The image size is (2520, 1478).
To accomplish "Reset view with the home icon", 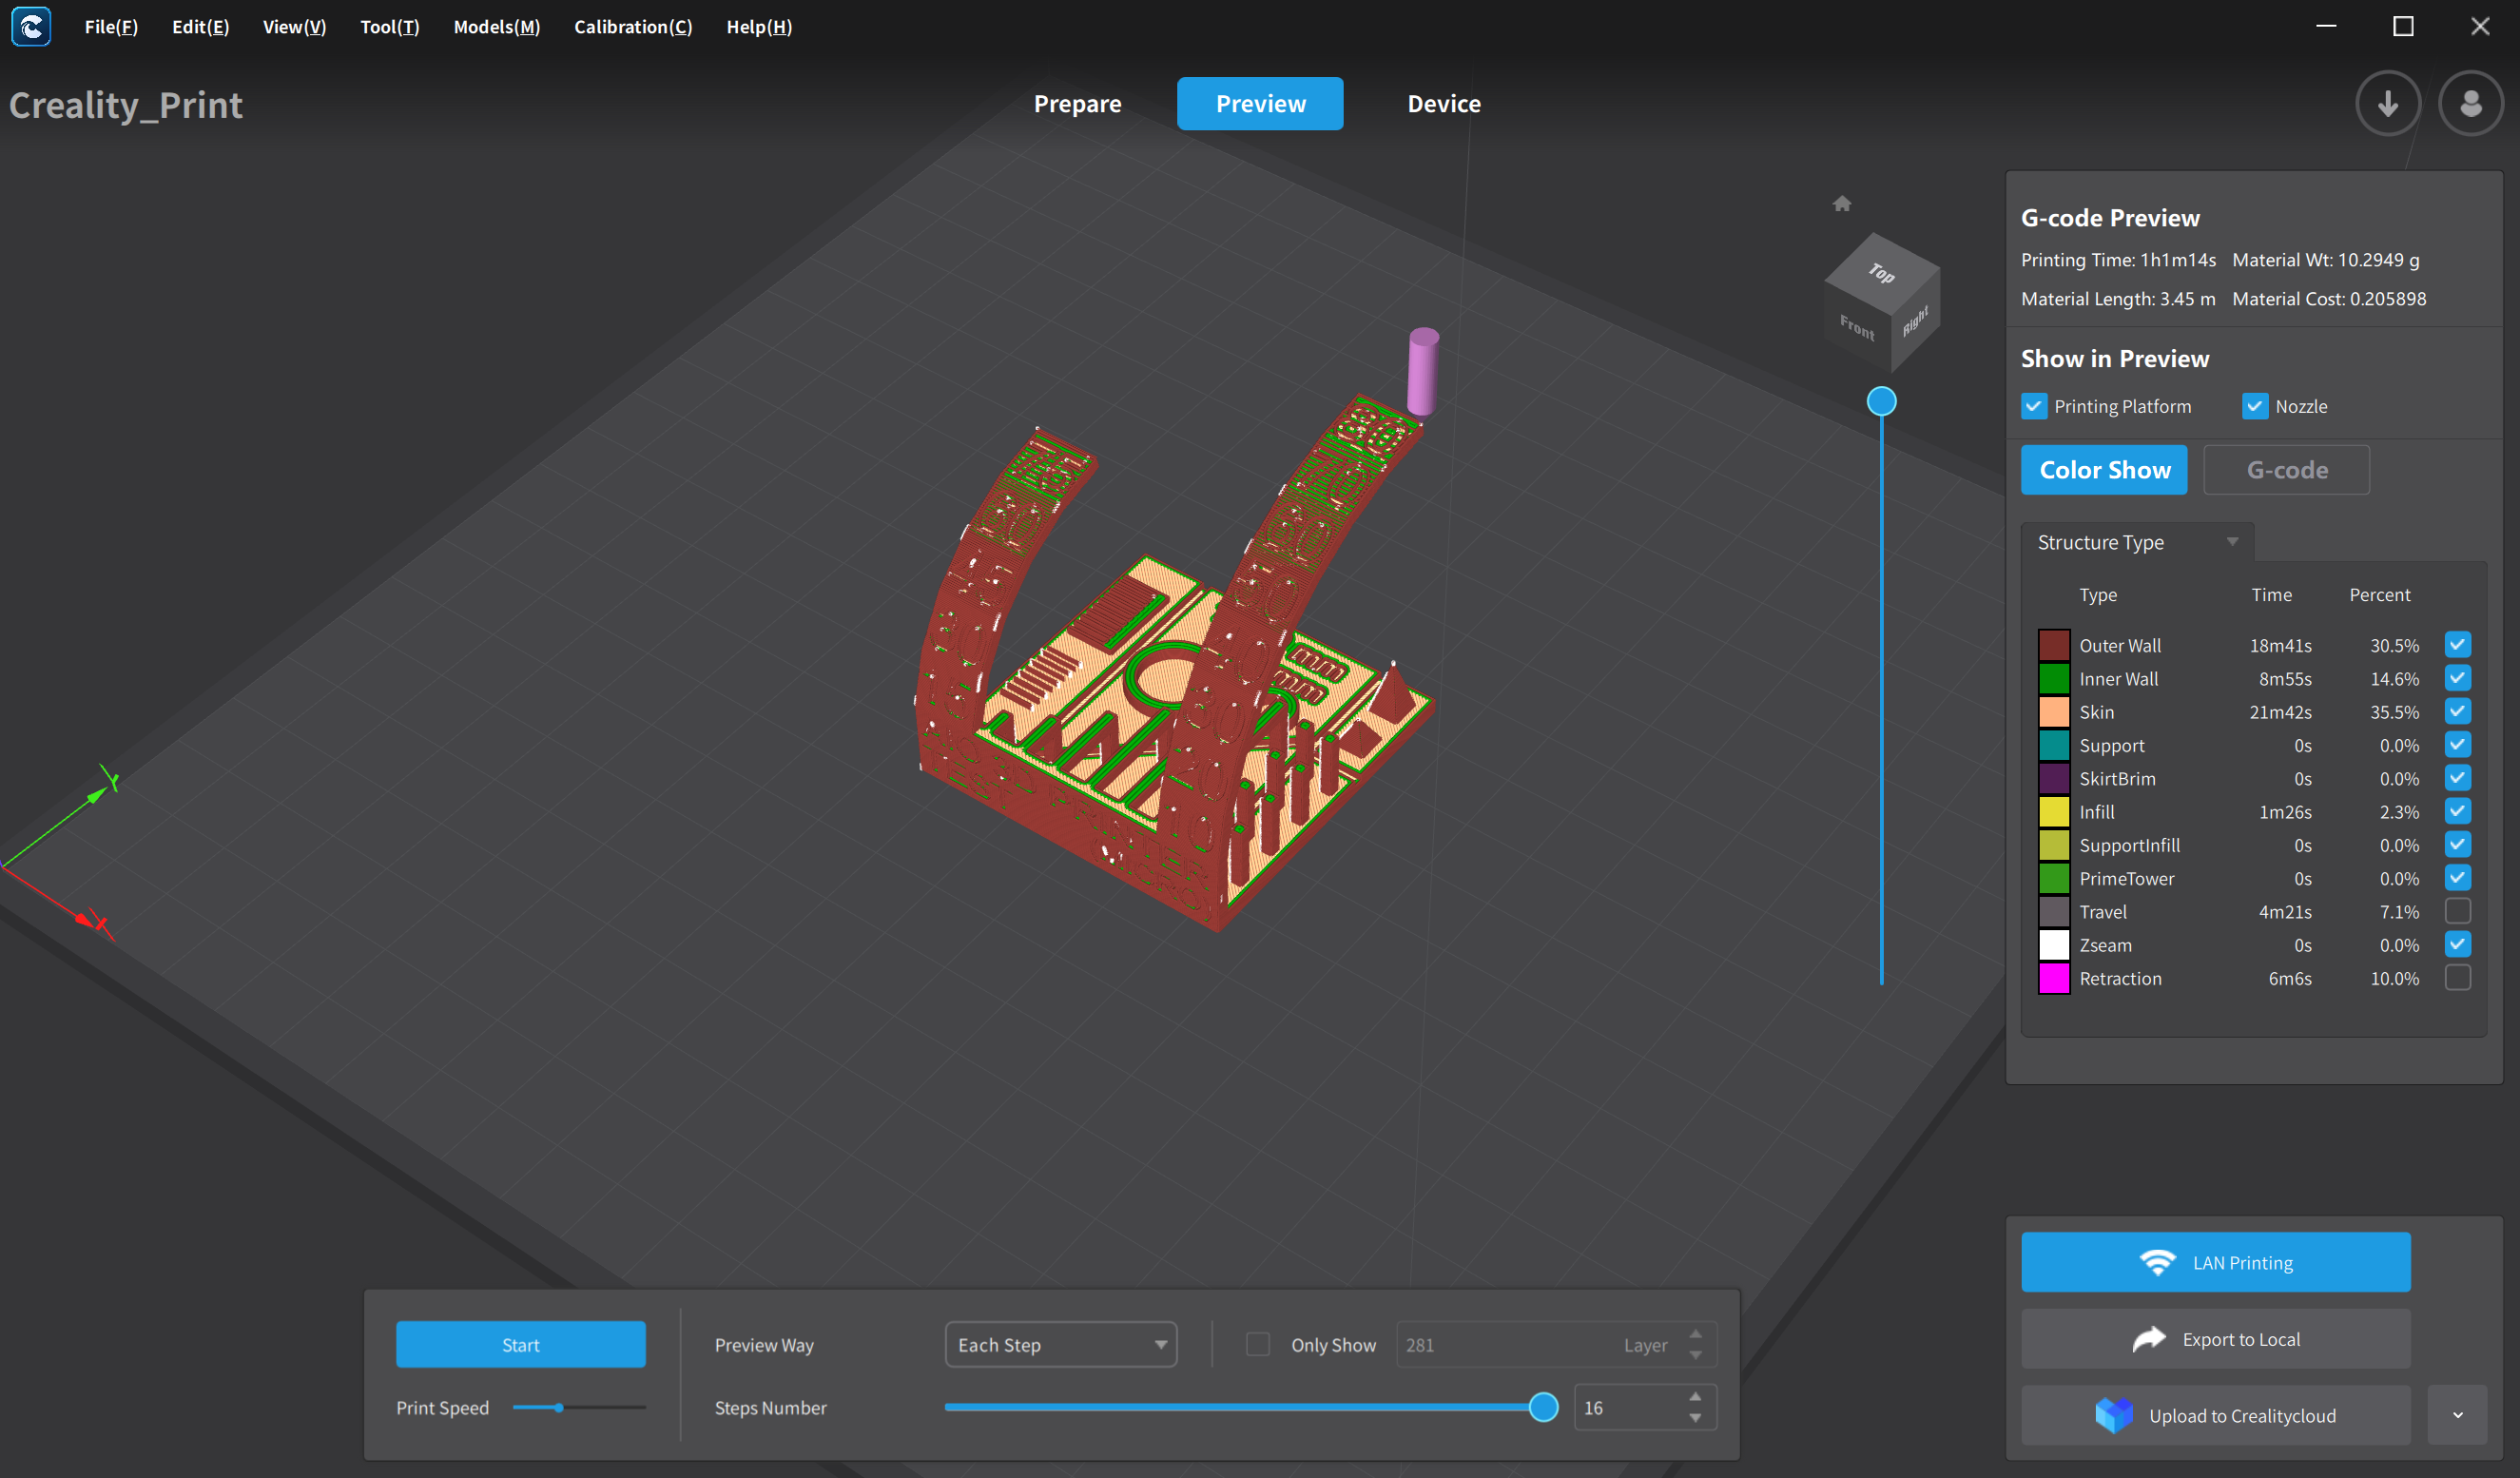I will click(x=1841, y=204).
